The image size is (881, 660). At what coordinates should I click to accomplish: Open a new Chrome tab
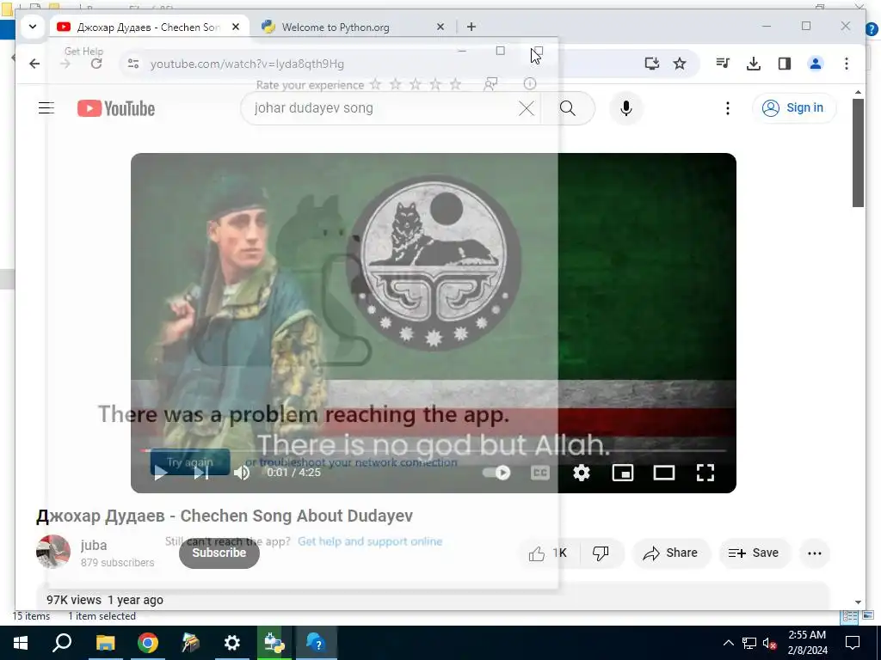(x=471, y=27)
